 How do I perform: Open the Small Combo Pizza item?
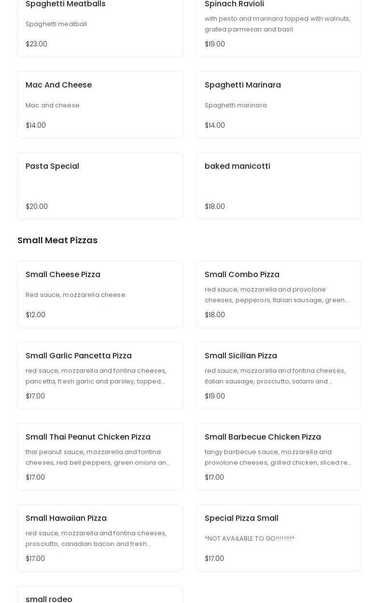279,294
